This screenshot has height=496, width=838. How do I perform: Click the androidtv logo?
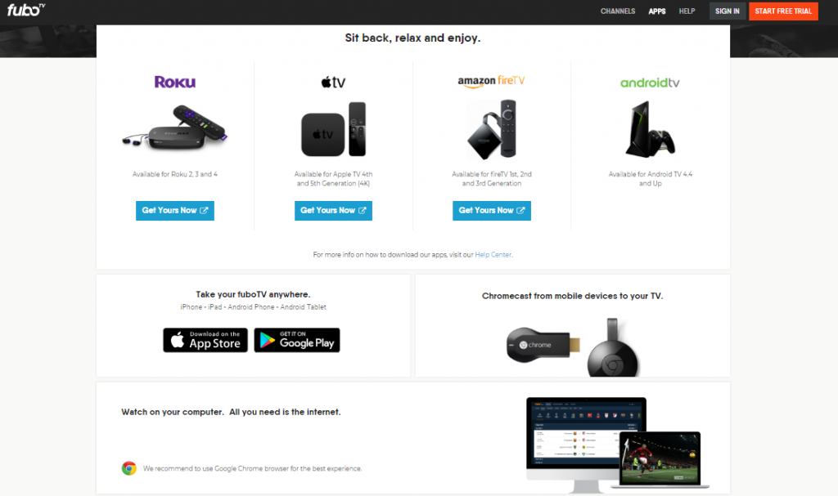650,83
